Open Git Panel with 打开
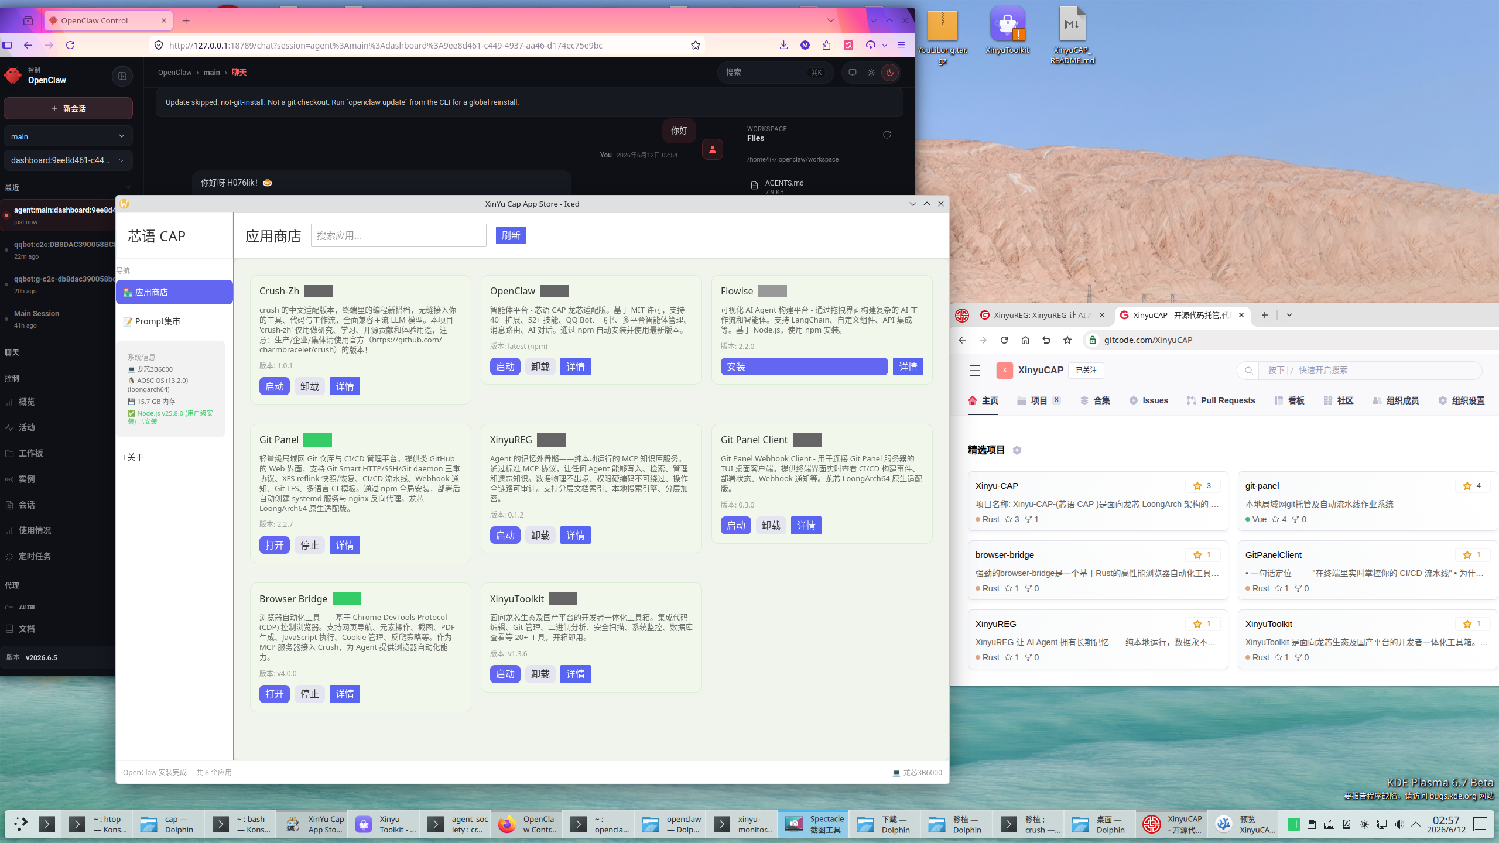 [x=274, y=545]
